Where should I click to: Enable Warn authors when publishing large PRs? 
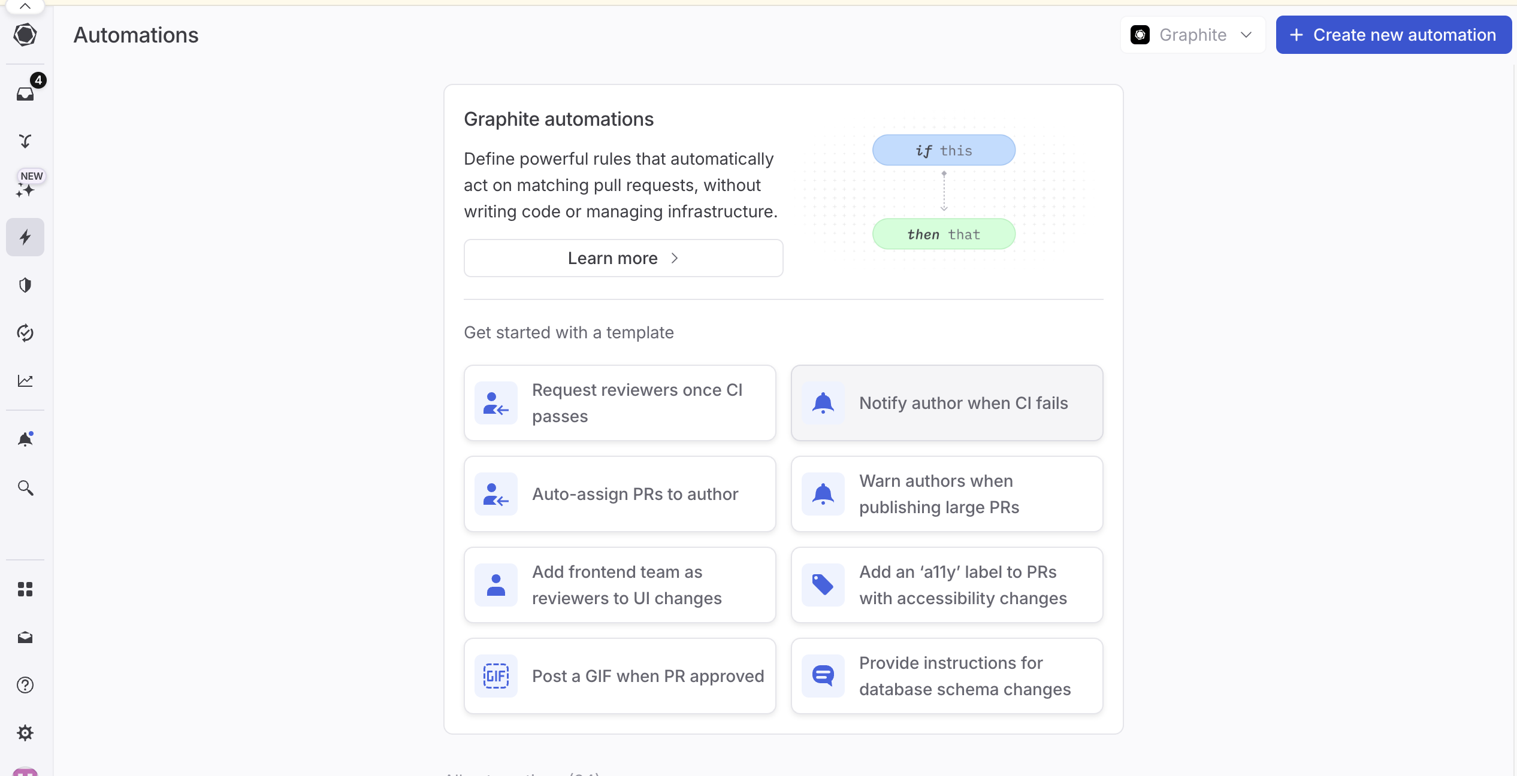tap(948, 494)
